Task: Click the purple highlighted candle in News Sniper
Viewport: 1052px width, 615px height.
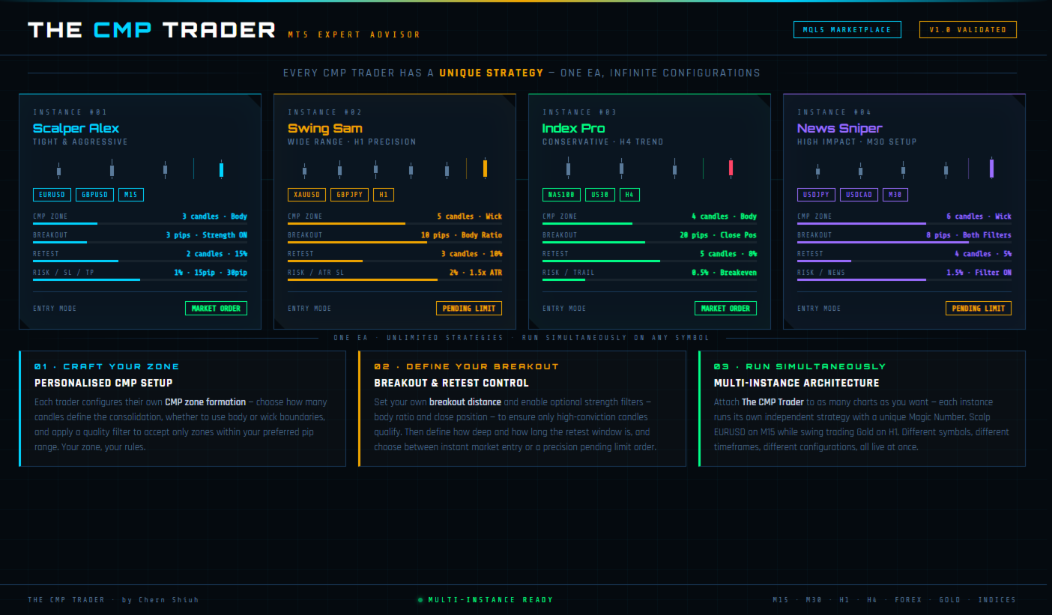Action: [x=991, y=168]
